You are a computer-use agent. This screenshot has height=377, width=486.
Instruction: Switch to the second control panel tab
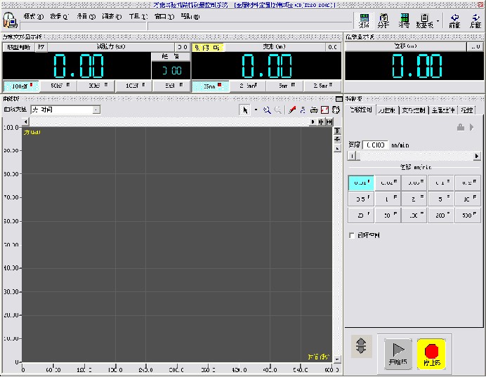(x=386, y=110)
